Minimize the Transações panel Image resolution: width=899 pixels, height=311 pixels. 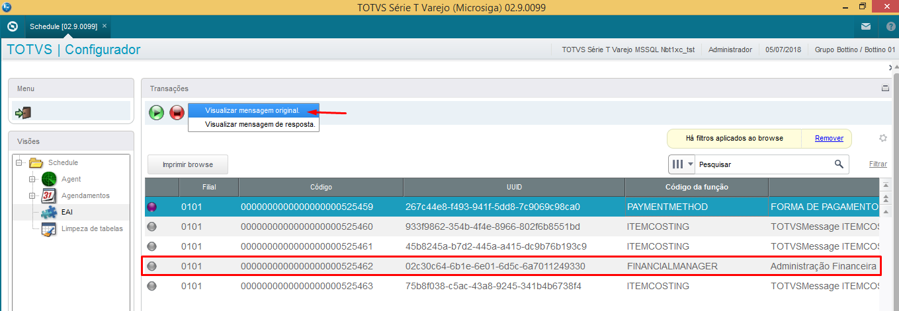pyautogui.click(x=885, y=88)
